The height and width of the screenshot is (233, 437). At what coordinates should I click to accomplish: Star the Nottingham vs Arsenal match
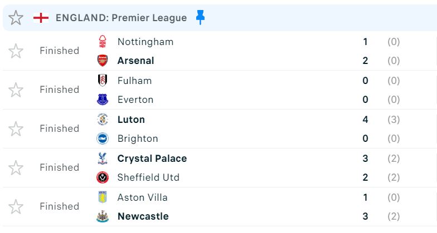(x=16, y=51)
